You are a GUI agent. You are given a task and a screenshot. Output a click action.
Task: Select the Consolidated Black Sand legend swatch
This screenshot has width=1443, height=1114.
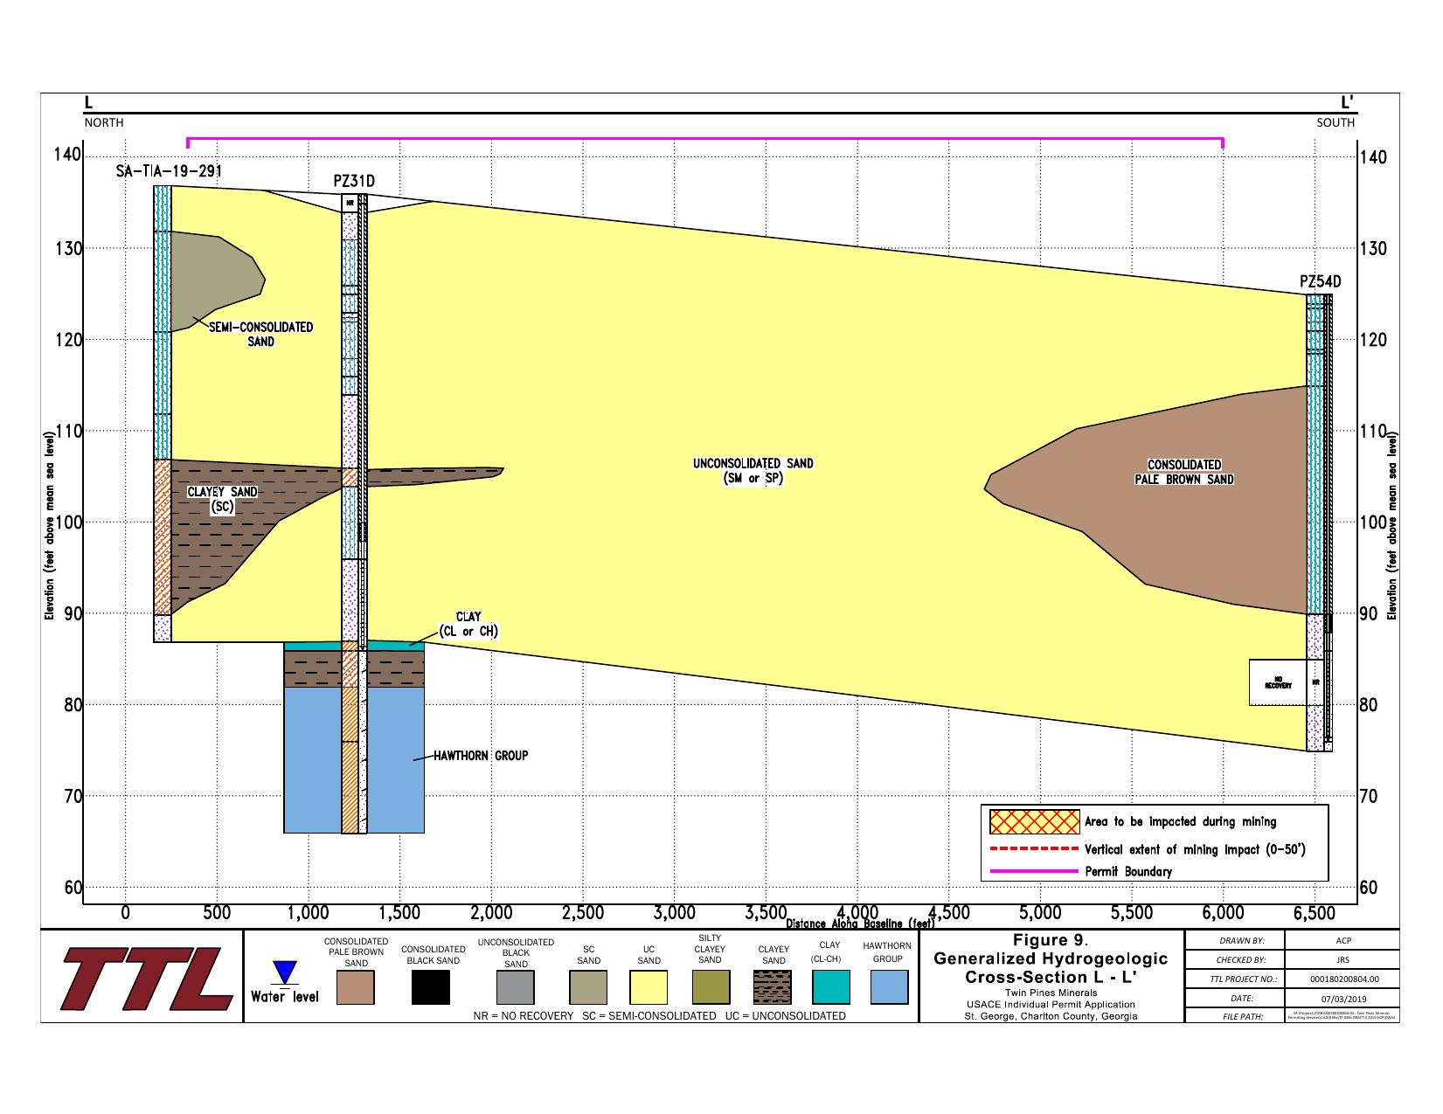click(x=431, y=987)
